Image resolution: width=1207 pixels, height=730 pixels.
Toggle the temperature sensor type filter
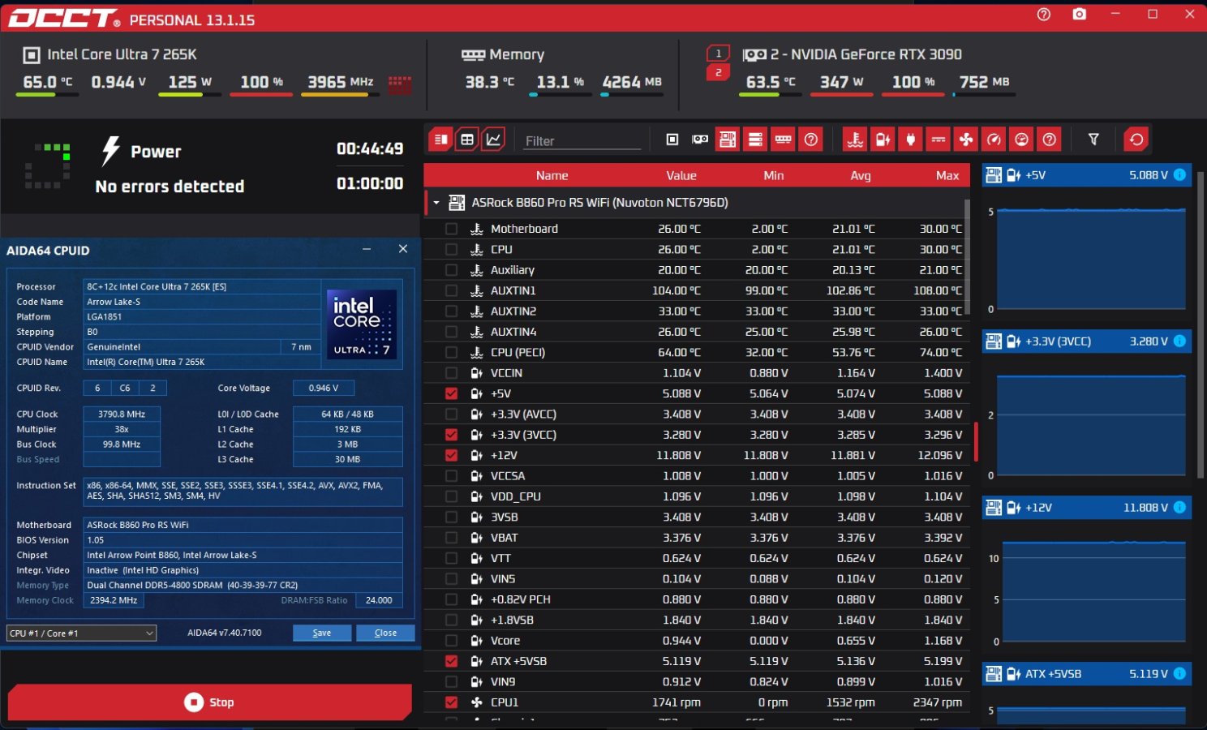coord(856,140)
